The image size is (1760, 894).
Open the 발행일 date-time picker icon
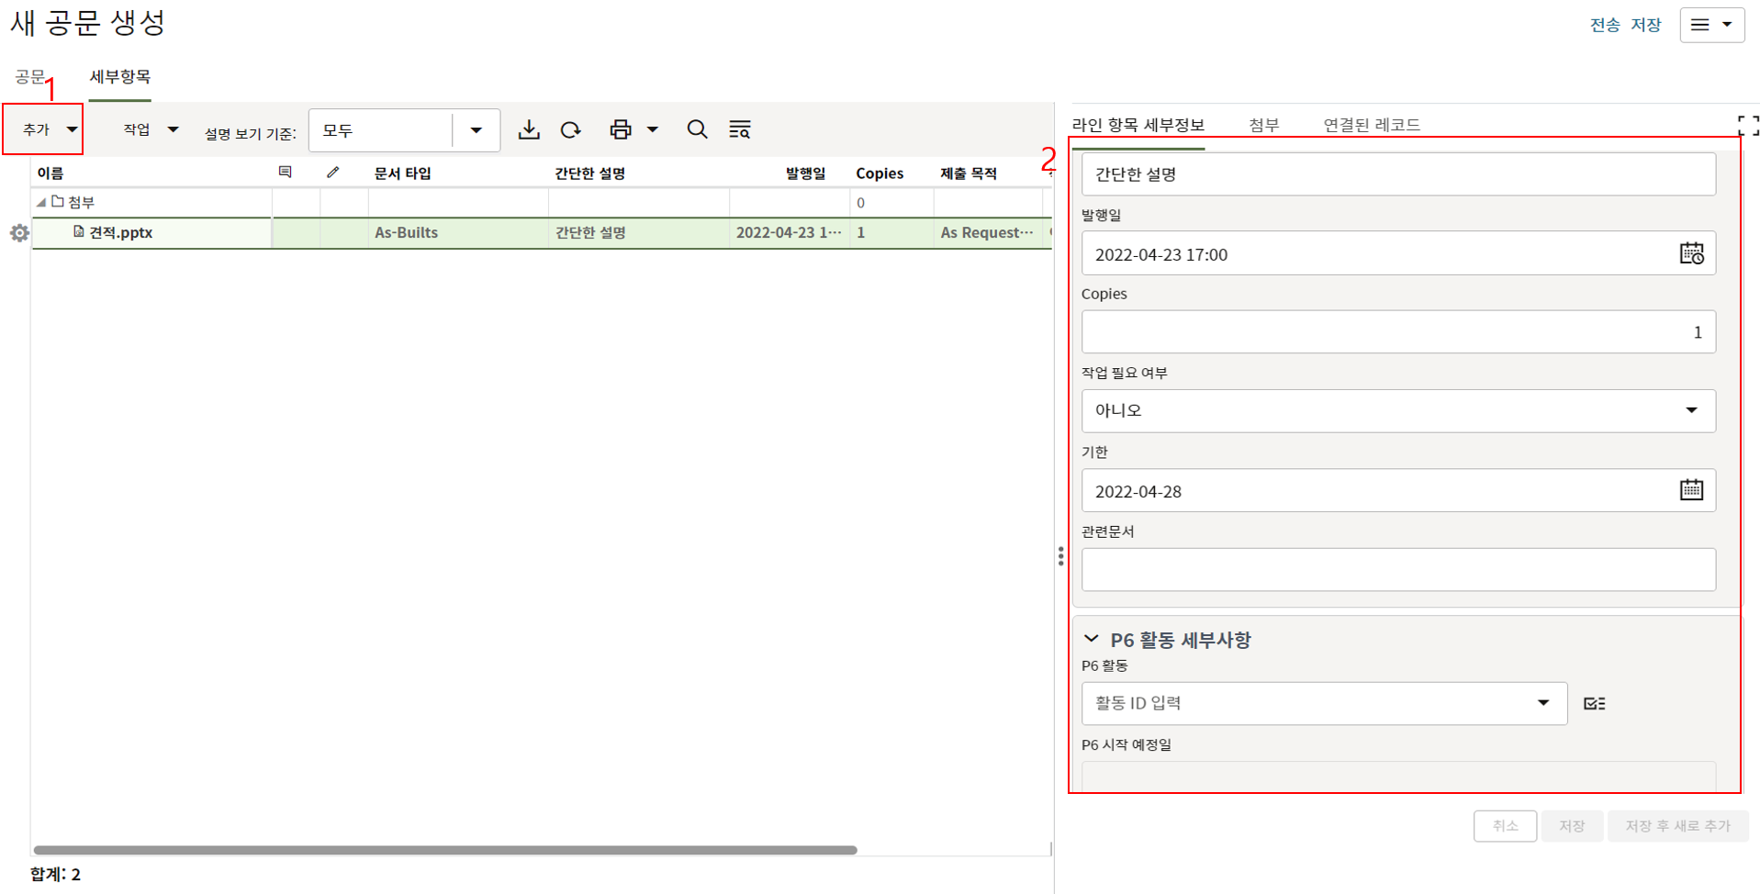pyautogui.click(x=1691, y=253)
